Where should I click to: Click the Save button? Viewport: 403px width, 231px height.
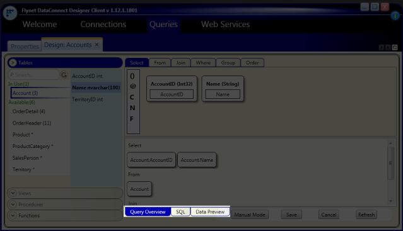[291, 215]
